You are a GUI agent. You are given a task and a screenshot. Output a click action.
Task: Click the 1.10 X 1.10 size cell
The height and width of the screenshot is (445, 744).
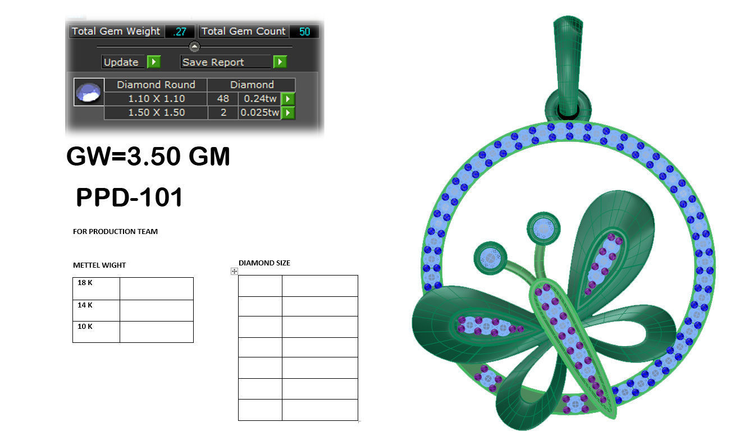[x=156, y=99]
